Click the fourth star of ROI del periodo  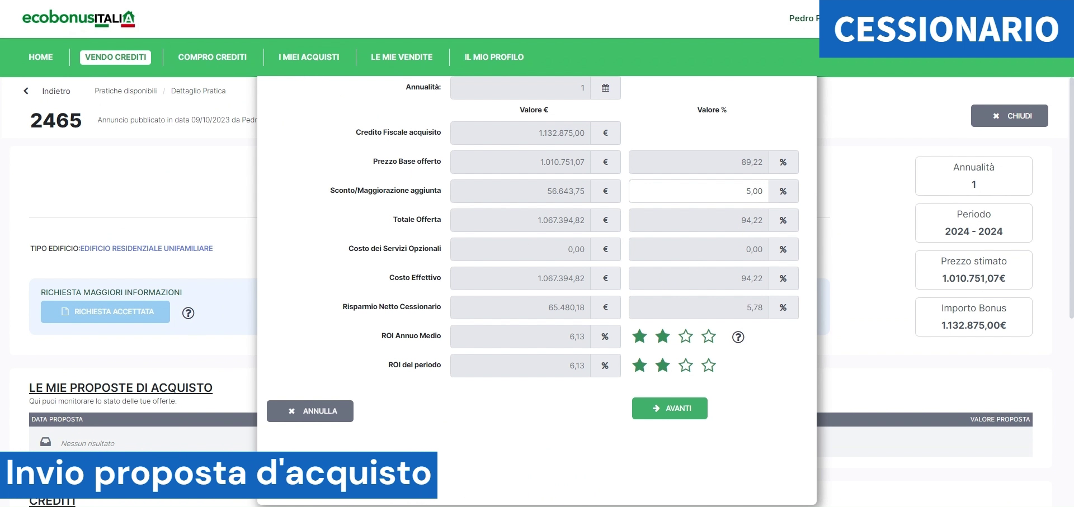(709, 366)
